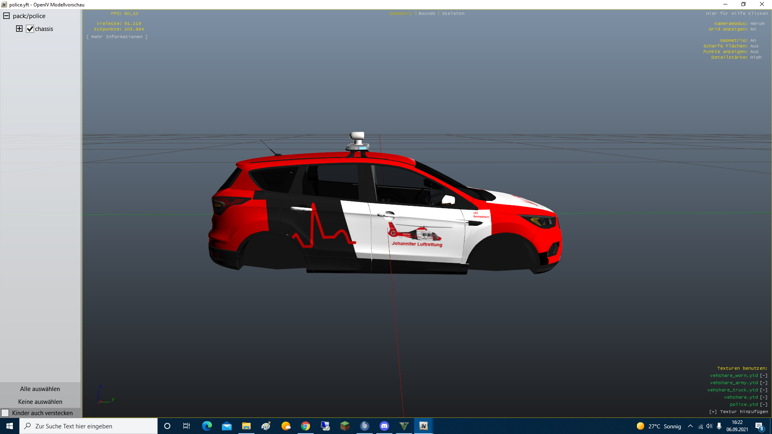This screenshot has height=434, width=772.
Task: Remove the police.ytd texture via its minus
Action: (764, 404)
